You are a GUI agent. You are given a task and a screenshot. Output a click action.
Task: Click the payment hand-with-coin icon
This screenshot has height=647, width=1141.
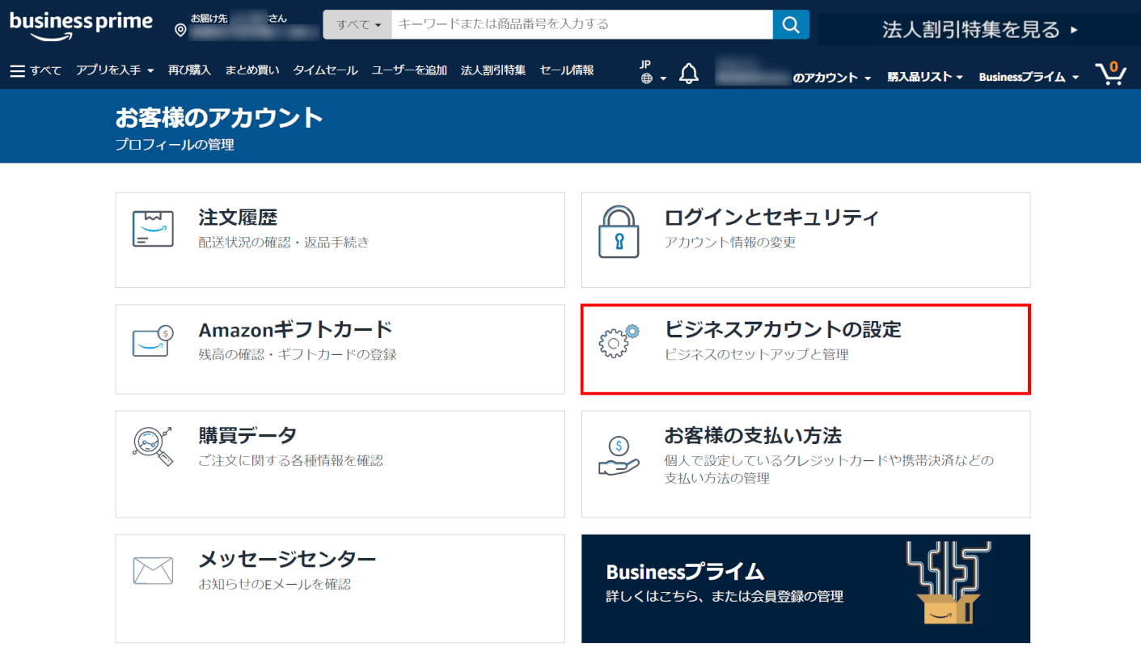click(x=619, y=456)
